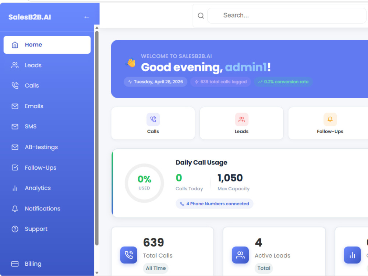Select Emails in the sidebar
The image size is (368, 276).
(47, 106)
